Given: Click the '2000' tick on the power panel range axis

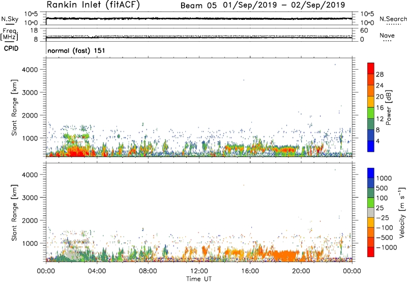Looking at the screenshot, I should [x=30, y=115].
